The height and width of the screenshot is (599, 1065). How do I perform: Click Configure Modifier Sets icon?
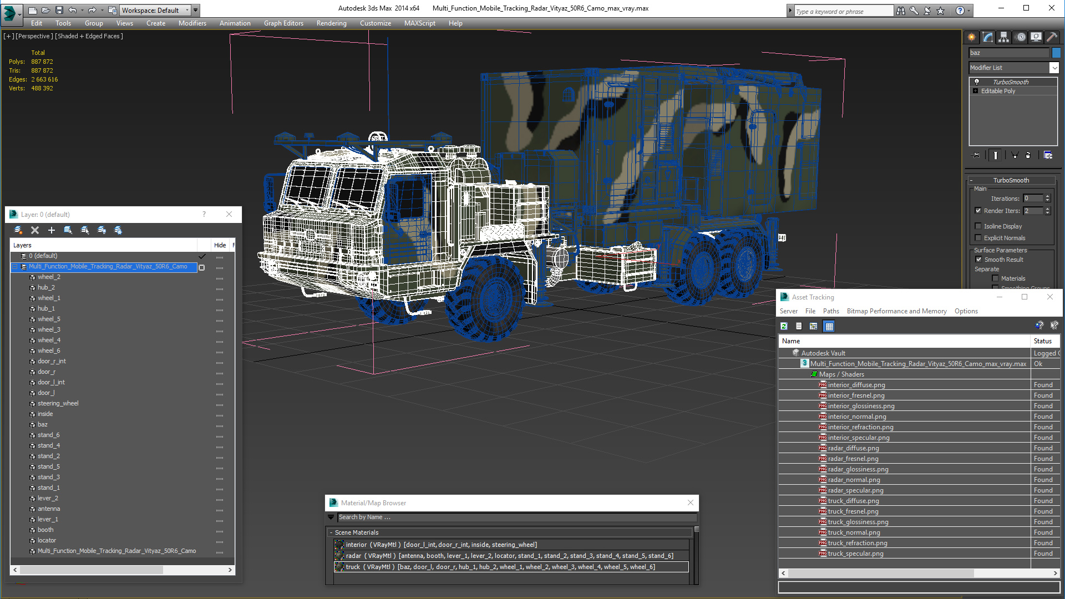(x=1048, y=155)
